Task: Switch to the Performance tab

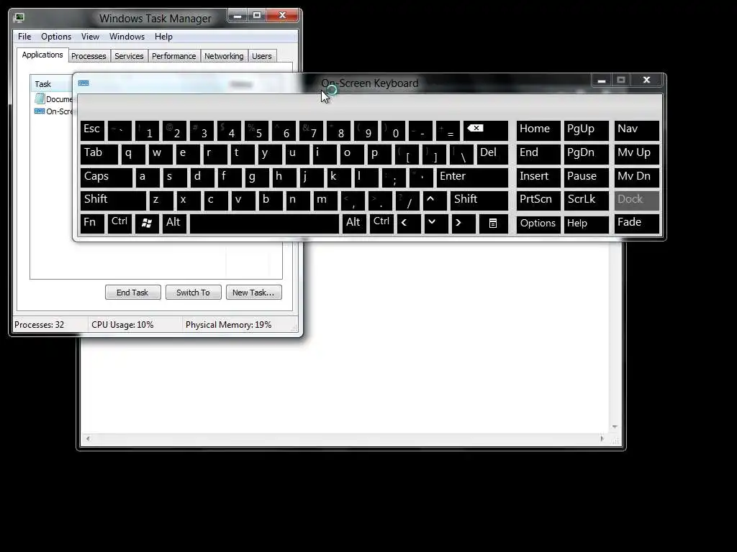Action: 174,56
